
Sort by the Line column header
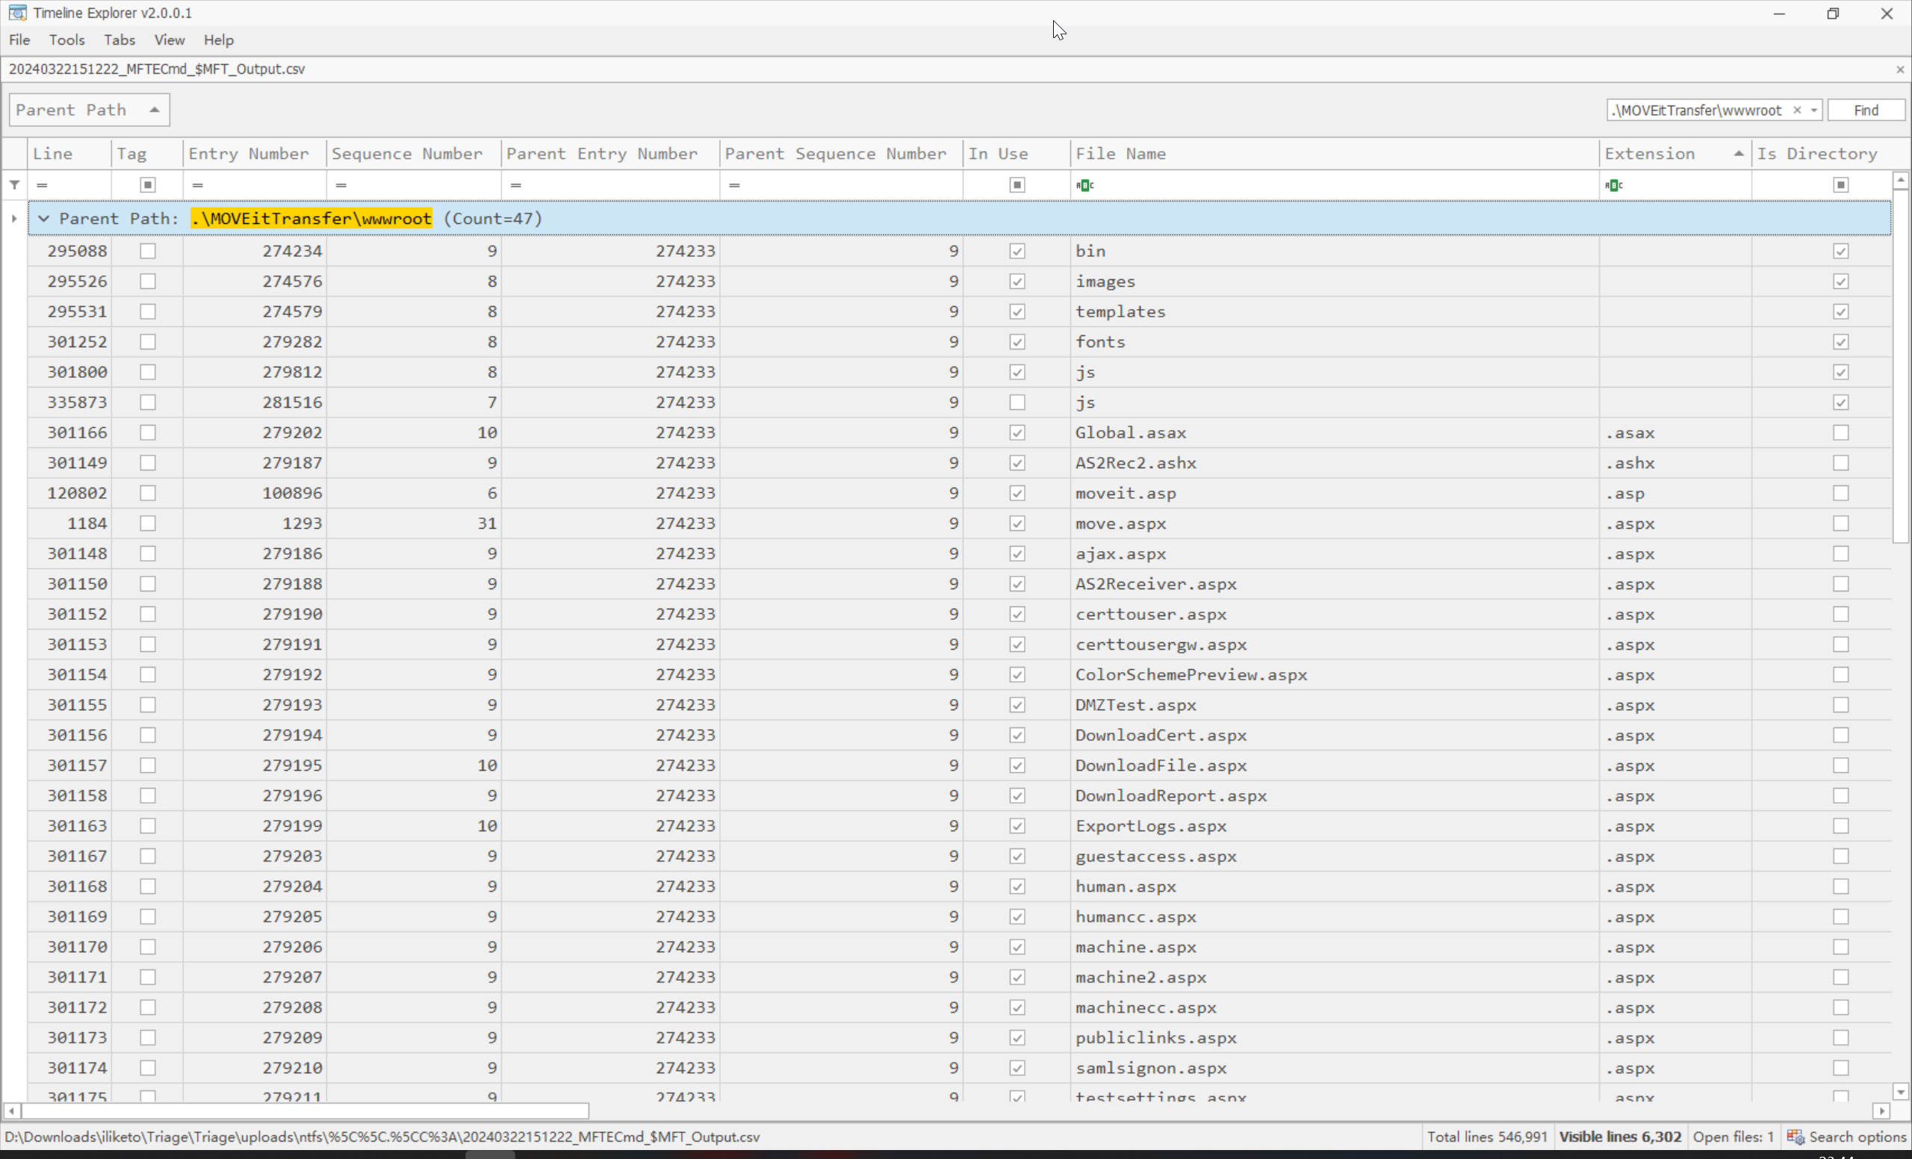(x=70, y=154)
